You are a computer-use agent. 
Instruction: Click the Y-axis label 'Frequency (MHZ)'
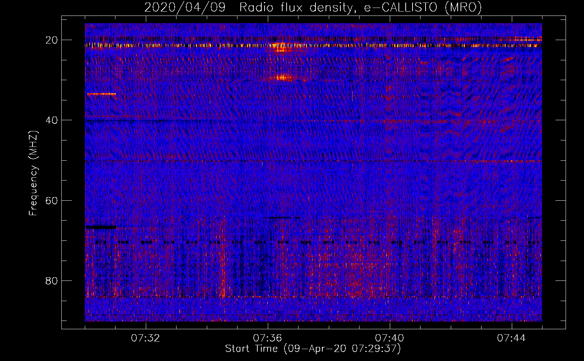click(33, 173)
